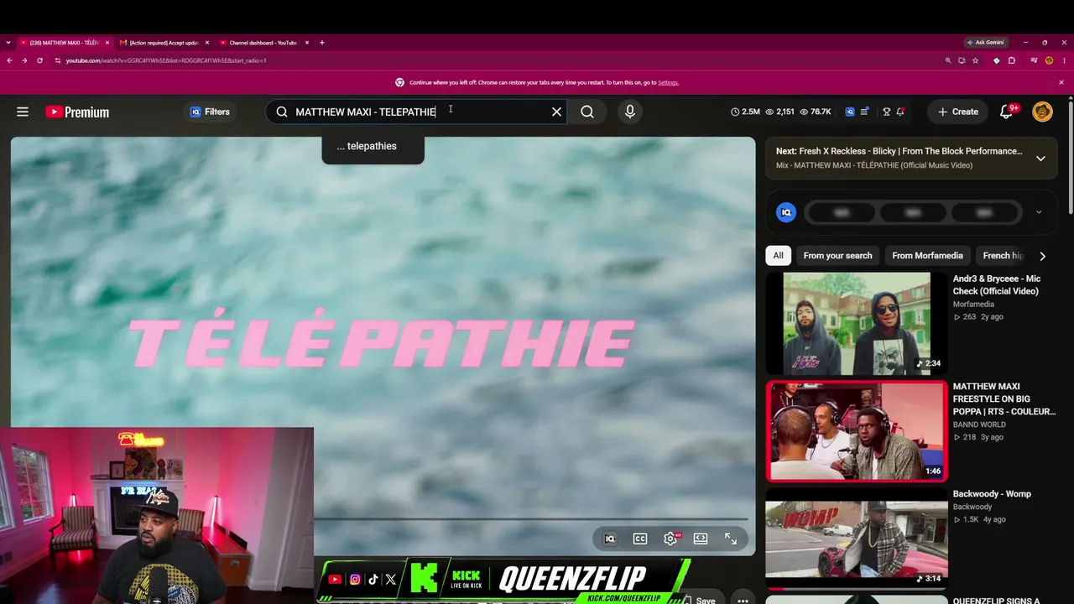The height and width of the screenshot is (604, 1074).
Task: Open the Chrome profile avatar
Action: point(1049,60)
